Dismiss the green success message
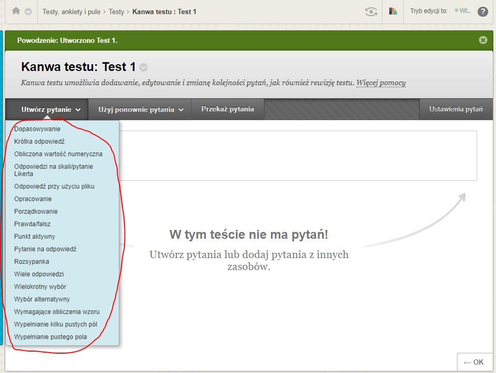The height and width of the screenshot is (373, 496). coord(483,40)
